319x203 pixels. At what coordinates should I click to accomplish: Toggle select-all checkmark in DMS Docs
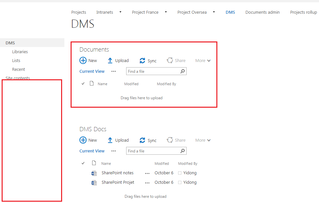[83, 163]
